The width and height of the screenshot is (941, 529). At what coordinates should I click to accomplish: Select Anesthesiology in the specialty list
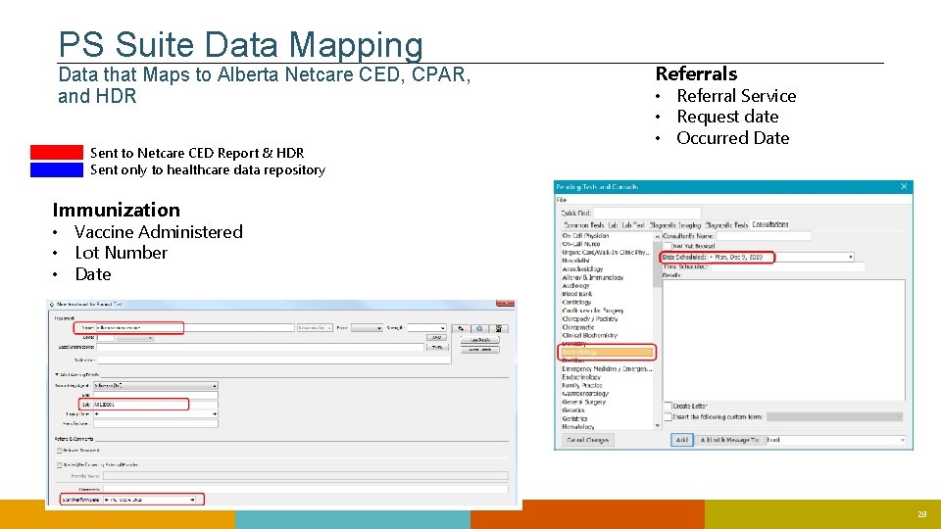(582, 269)
